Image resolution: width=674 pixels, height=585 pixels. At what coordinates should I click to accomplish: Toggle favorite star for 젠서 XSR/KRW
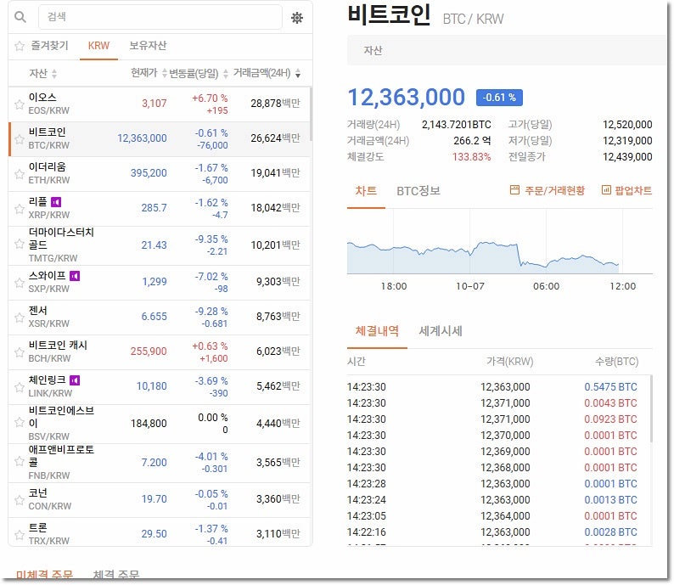point(20,318)
